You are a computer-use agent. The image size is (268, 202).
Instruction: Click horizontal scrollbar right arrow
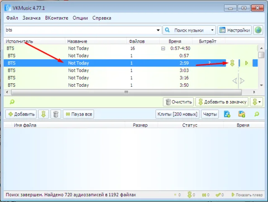254,92
